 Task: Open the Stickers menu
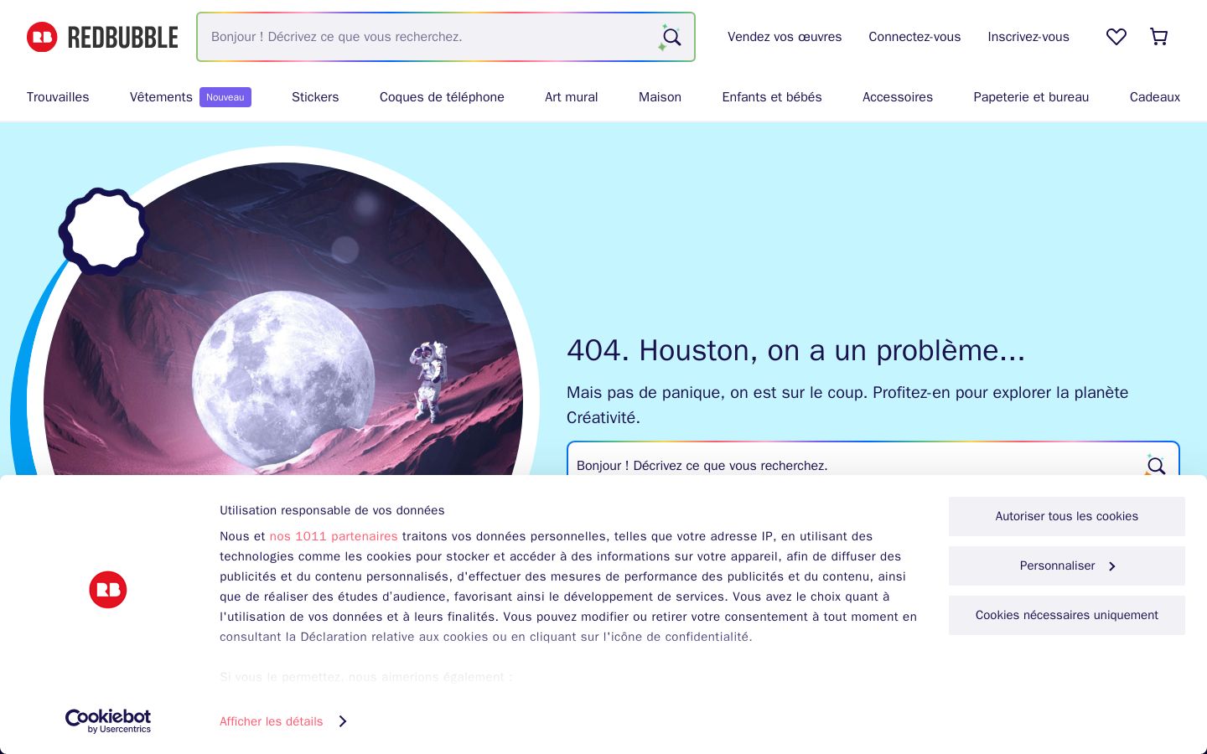tap(315, 97)
